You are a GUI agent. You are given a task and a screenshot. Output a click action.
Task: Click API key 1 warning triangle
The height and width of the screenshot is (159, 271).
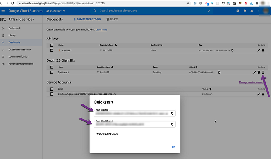(60, 50)
